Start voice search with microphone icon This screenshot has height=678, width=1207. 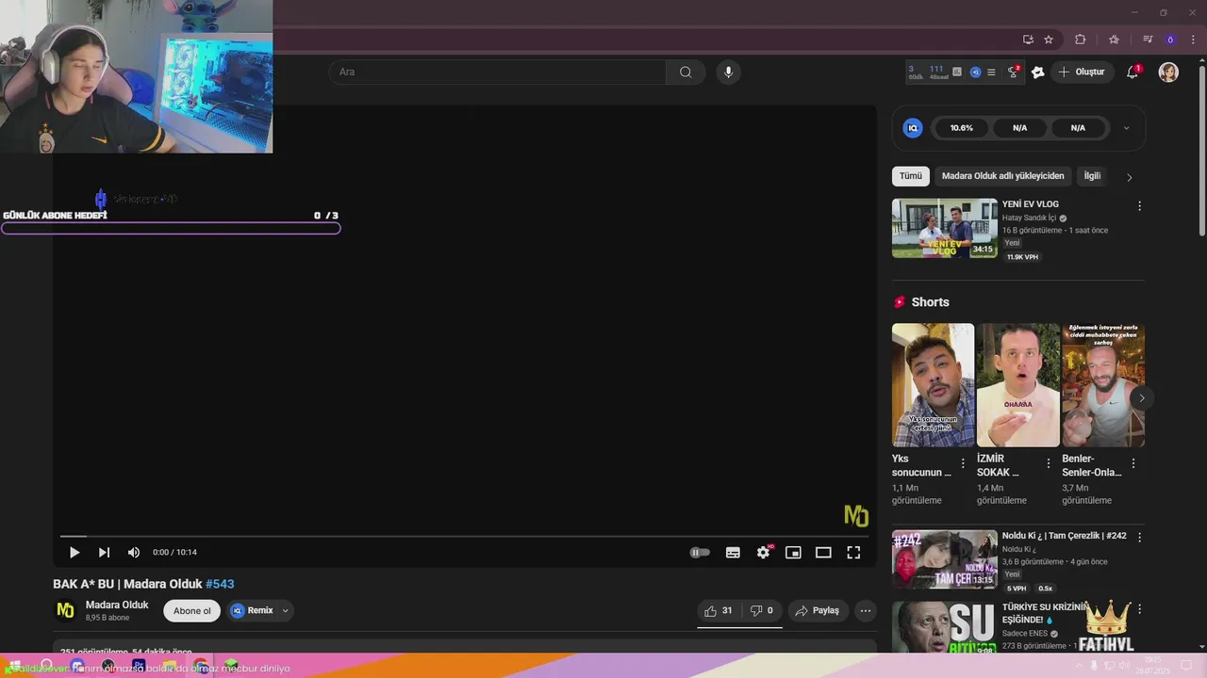coord(728,72)
